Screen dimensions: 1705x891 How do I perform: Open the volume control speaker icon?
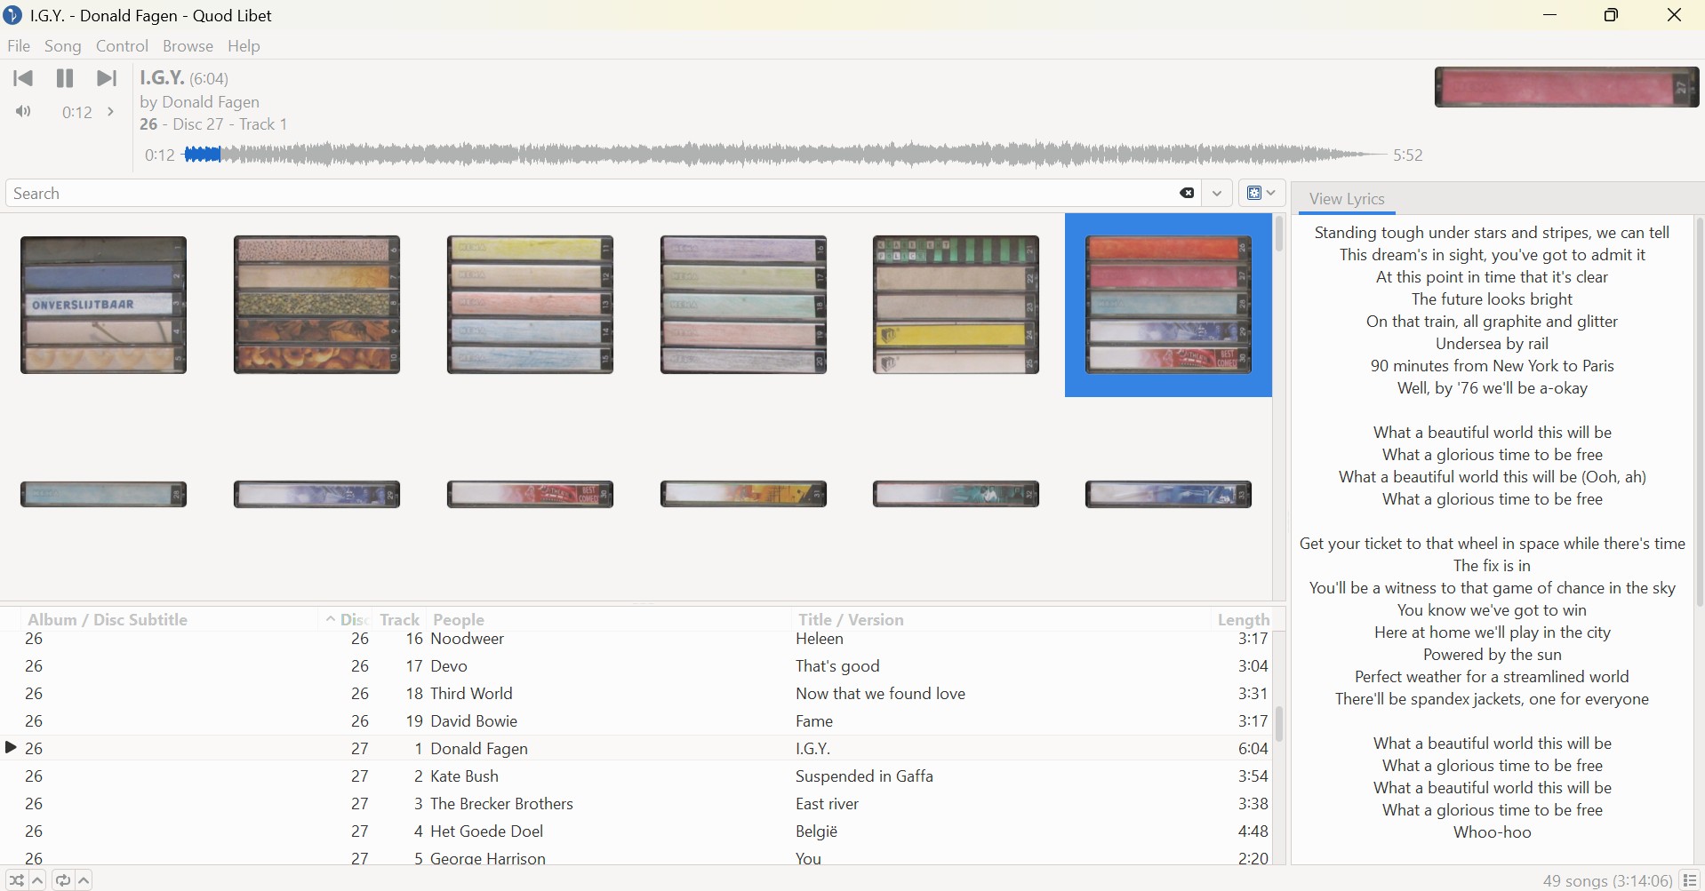(23, 112)
